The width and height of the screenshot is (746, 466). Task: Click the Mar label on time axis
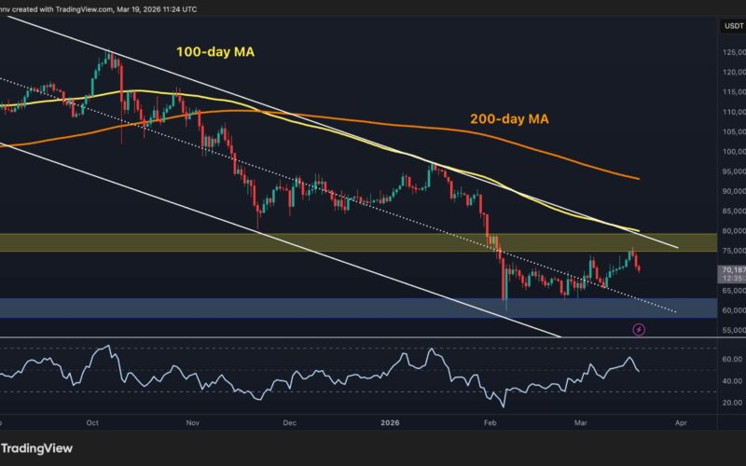584,422
